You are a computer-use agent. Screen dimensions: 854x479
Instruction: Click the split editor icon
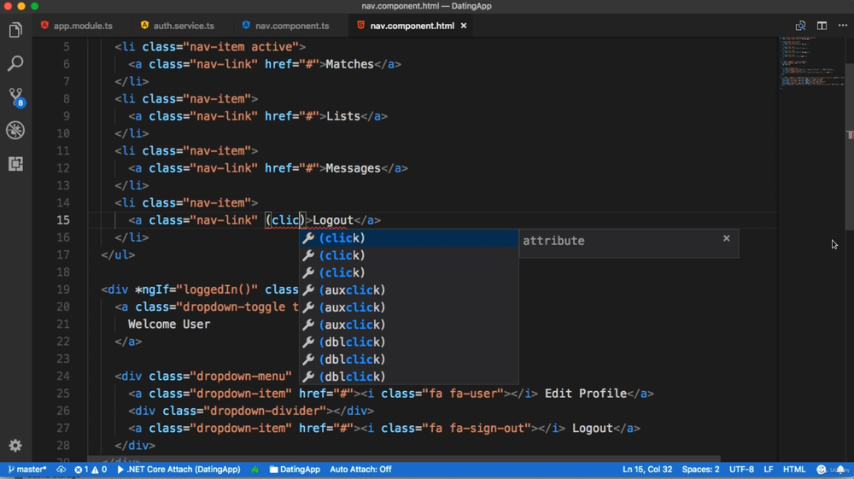pyautogui.click(x=822, y=26)
